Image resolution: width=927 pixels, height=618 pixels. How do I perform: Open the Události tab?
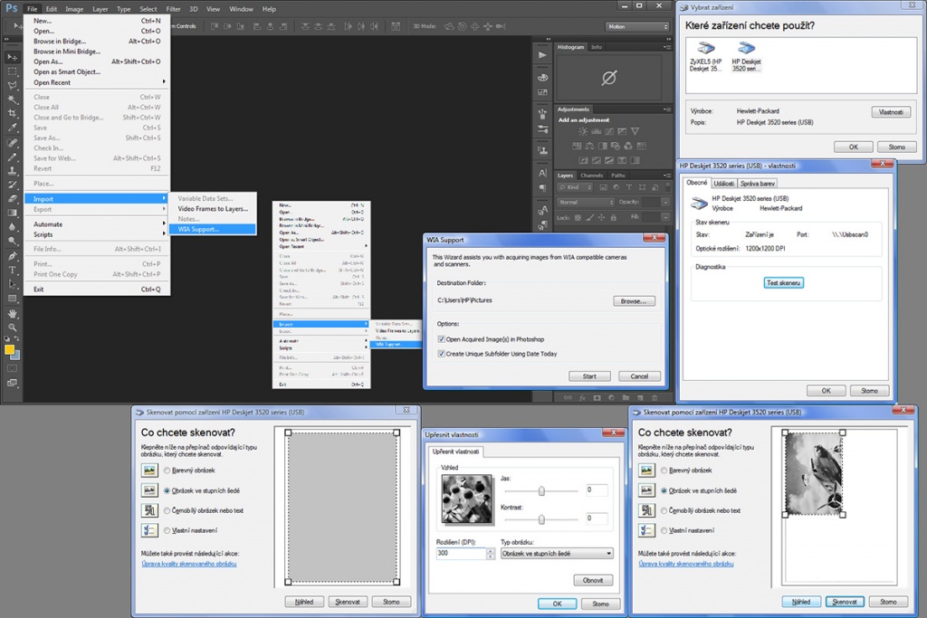[723, 184]
